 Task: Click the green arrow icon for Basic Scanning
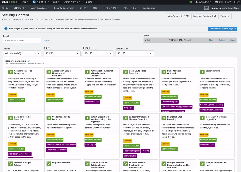tap(202, 72)
